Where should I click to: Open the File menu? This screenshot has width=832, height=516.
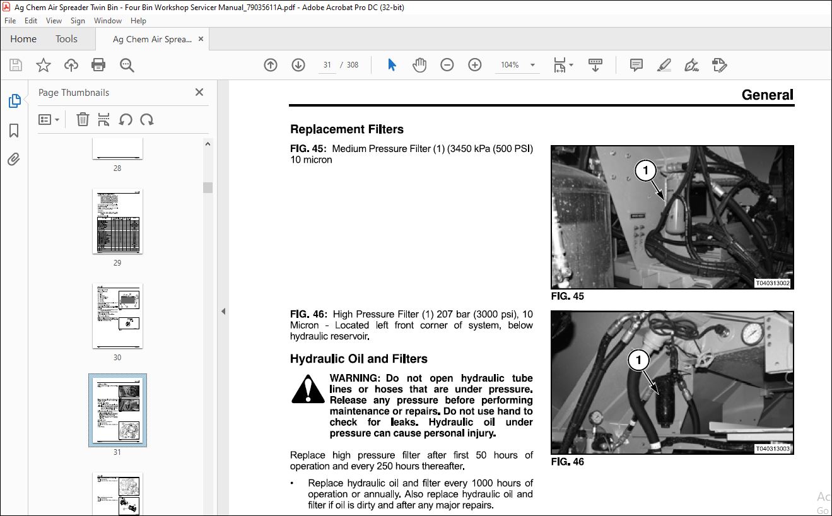(x=10, y=21)
